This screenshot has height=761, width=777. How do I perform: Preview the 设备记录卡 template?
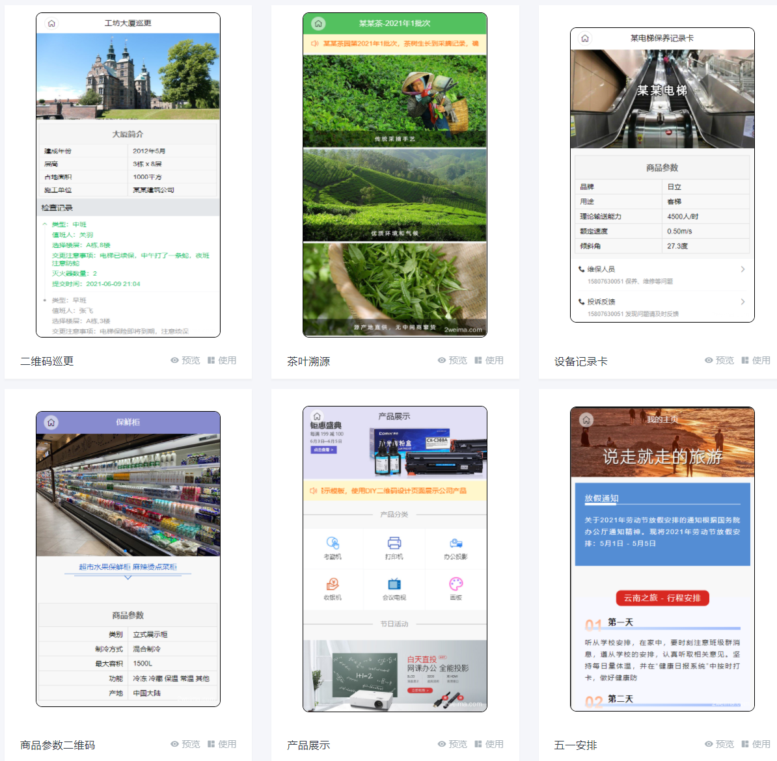(x=719, y=360)
